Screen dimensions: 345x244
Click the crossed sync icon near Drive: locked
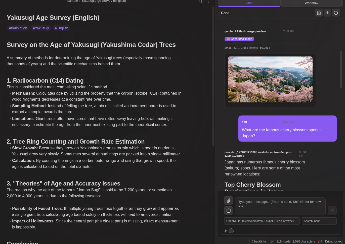click(x=320, y=241)
